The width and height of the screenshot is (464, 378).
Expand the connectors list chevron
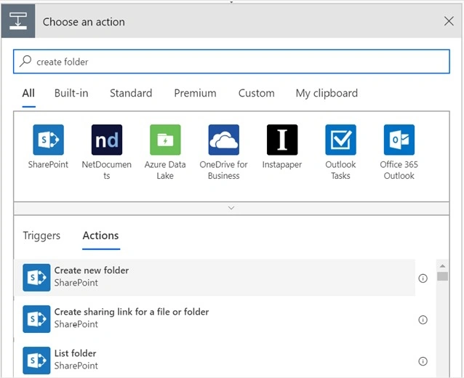click(x=231, y=208)
